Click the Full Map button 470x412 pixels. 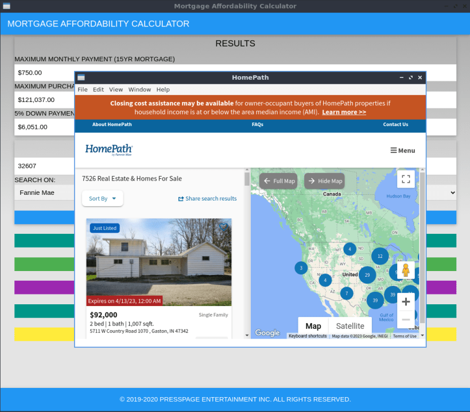pyautogui.click(x=278, y=181)
